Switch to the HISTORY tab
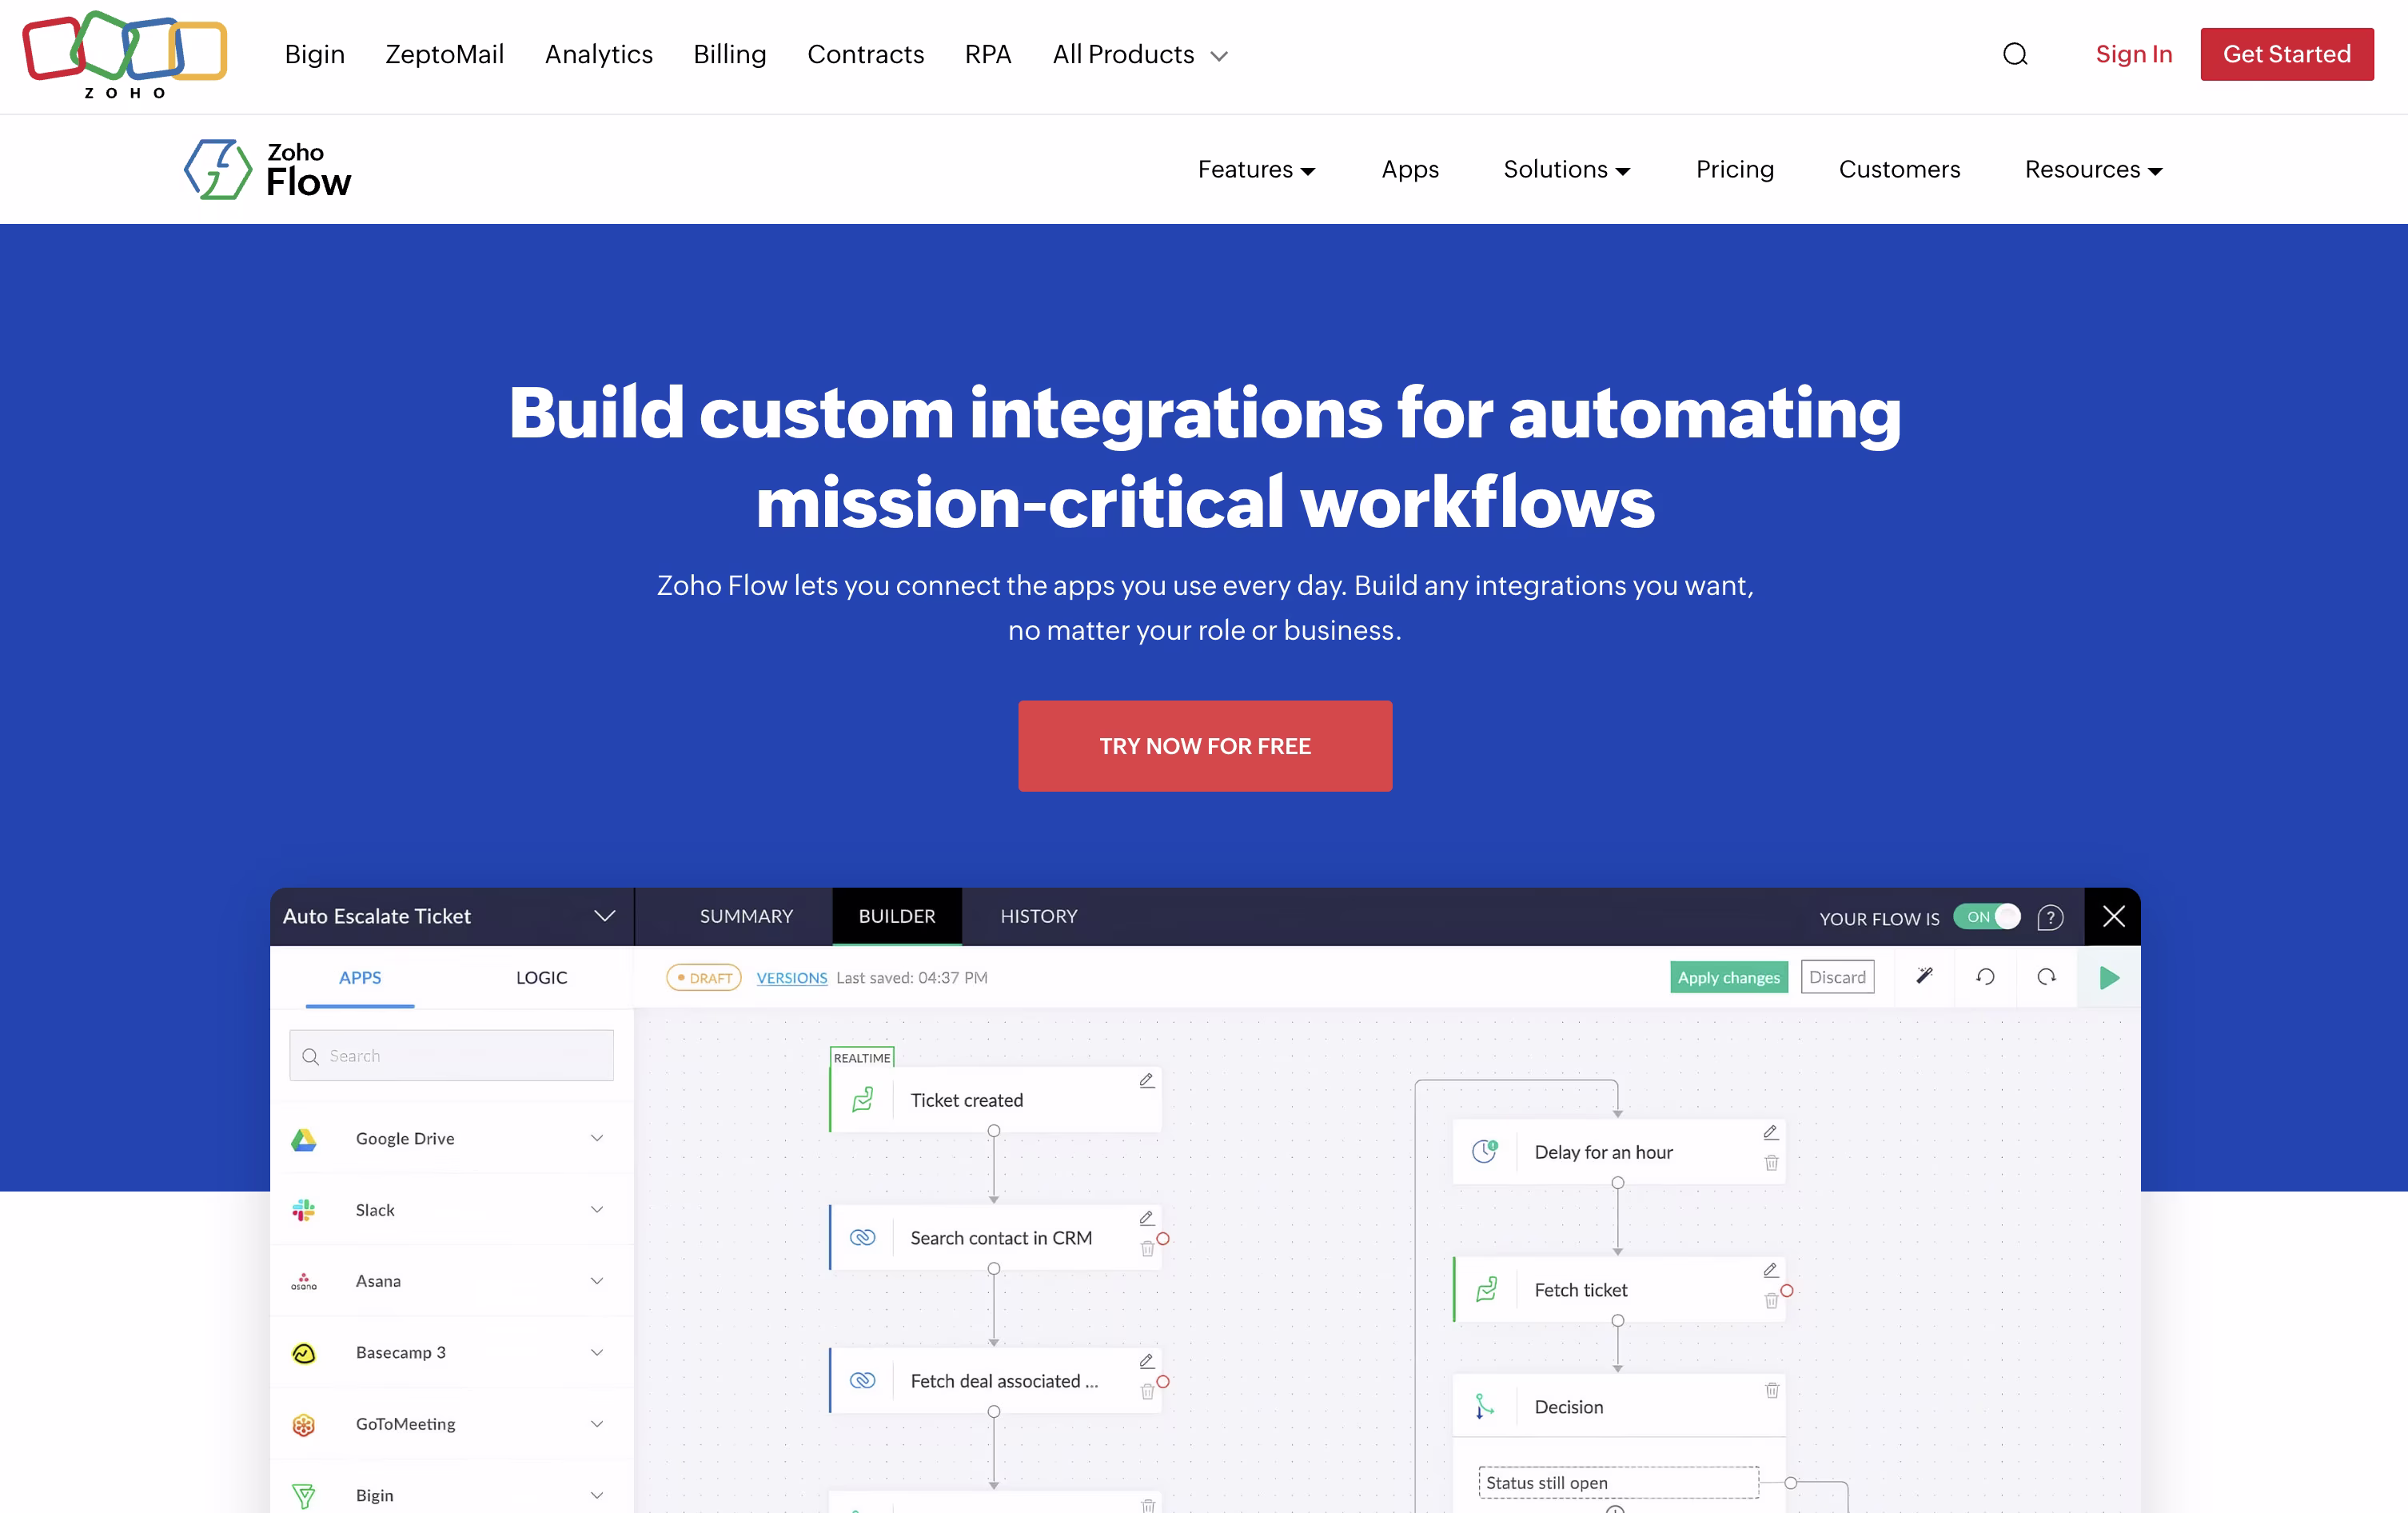 pyautogui.click(x=1039, y=916)
